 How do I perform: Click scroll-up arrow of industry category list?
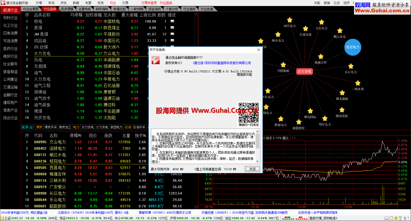click(196, 14)
